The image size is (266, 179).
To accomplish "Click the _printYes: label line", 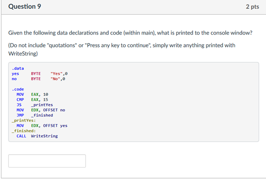I will click(24, 120).
